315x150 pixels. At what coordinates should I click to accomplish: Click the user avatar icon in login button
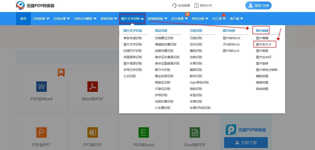[250, 5]
